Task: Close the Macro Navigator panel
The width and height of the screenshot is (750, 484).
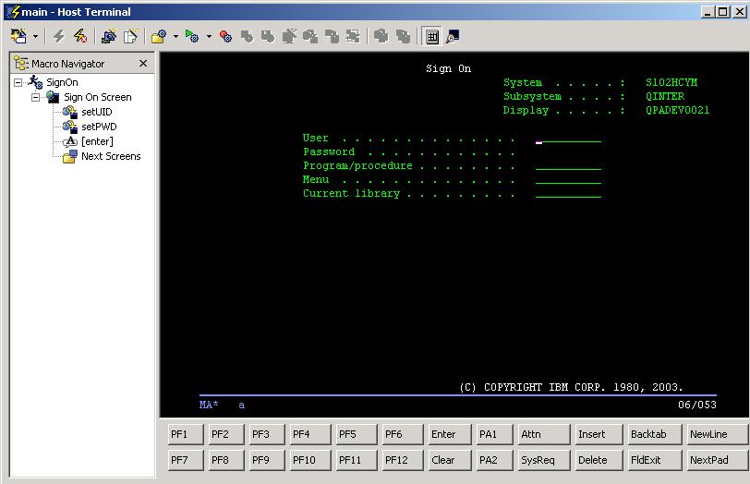Action: click(x=143, y=63)
